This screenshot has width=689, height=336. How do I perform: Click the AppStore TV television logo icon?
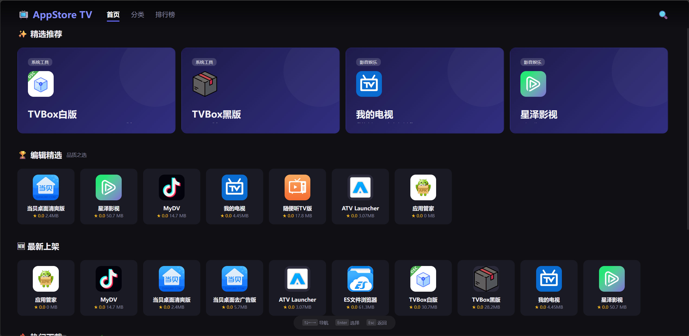24,15
